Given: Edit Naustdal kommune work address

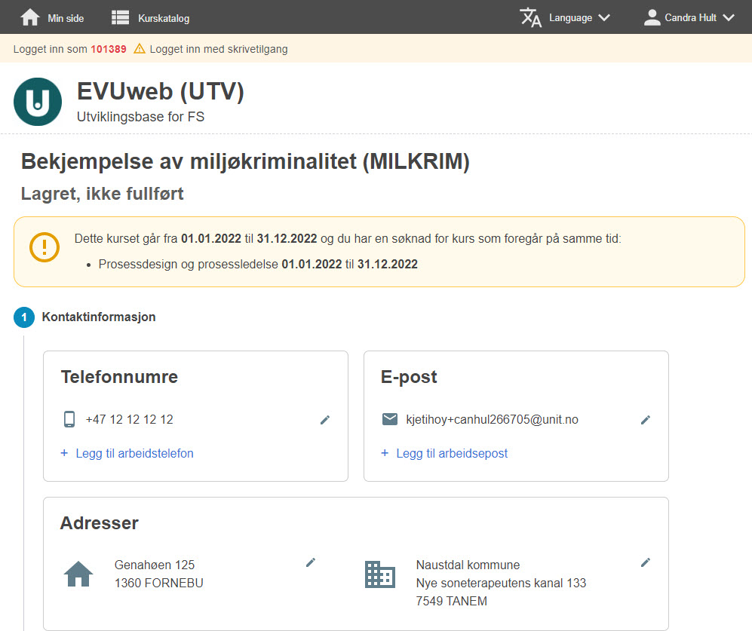Looking at the screenshot, I should pos(646,562).
